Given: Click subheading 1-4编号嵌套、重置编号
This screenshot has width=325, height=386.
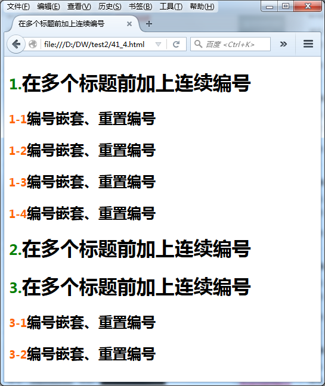Looking at the screenshot, I should 82,213.
